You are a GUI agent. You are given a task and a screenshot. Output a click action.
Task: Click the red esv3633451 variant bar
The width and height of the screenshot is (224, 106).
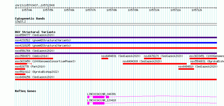[203, 58]
